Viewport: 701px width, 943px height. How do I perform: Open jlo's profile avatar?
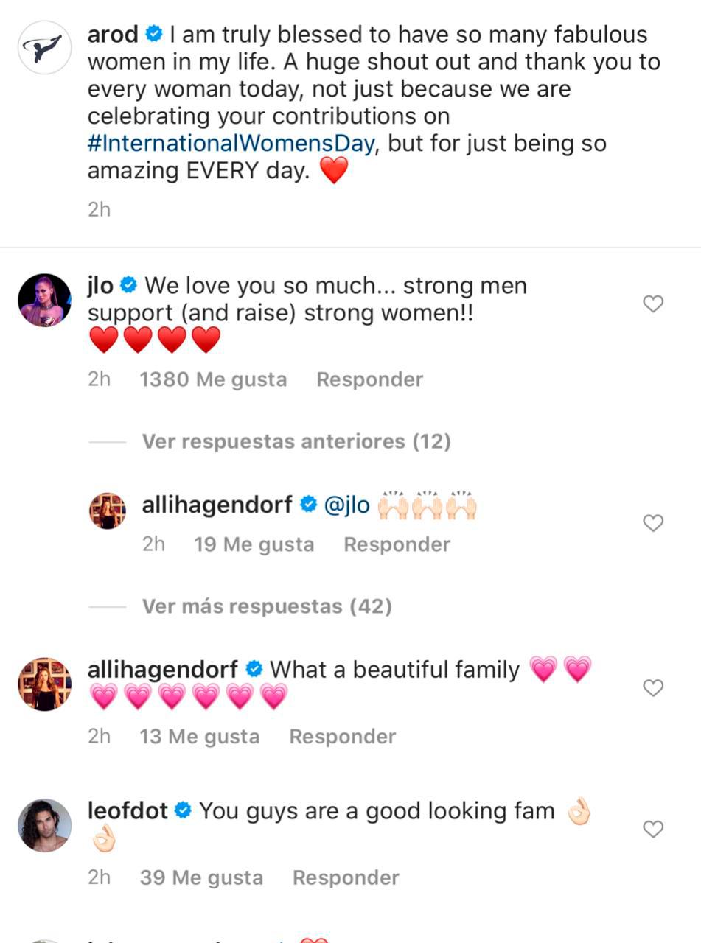(x=44, y=300)
